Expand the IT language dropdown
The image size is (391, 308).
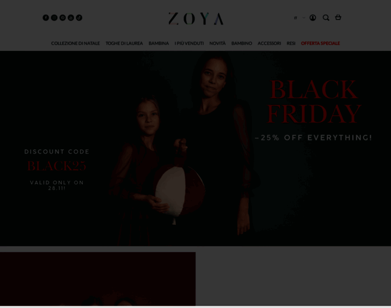click(299, 17)
